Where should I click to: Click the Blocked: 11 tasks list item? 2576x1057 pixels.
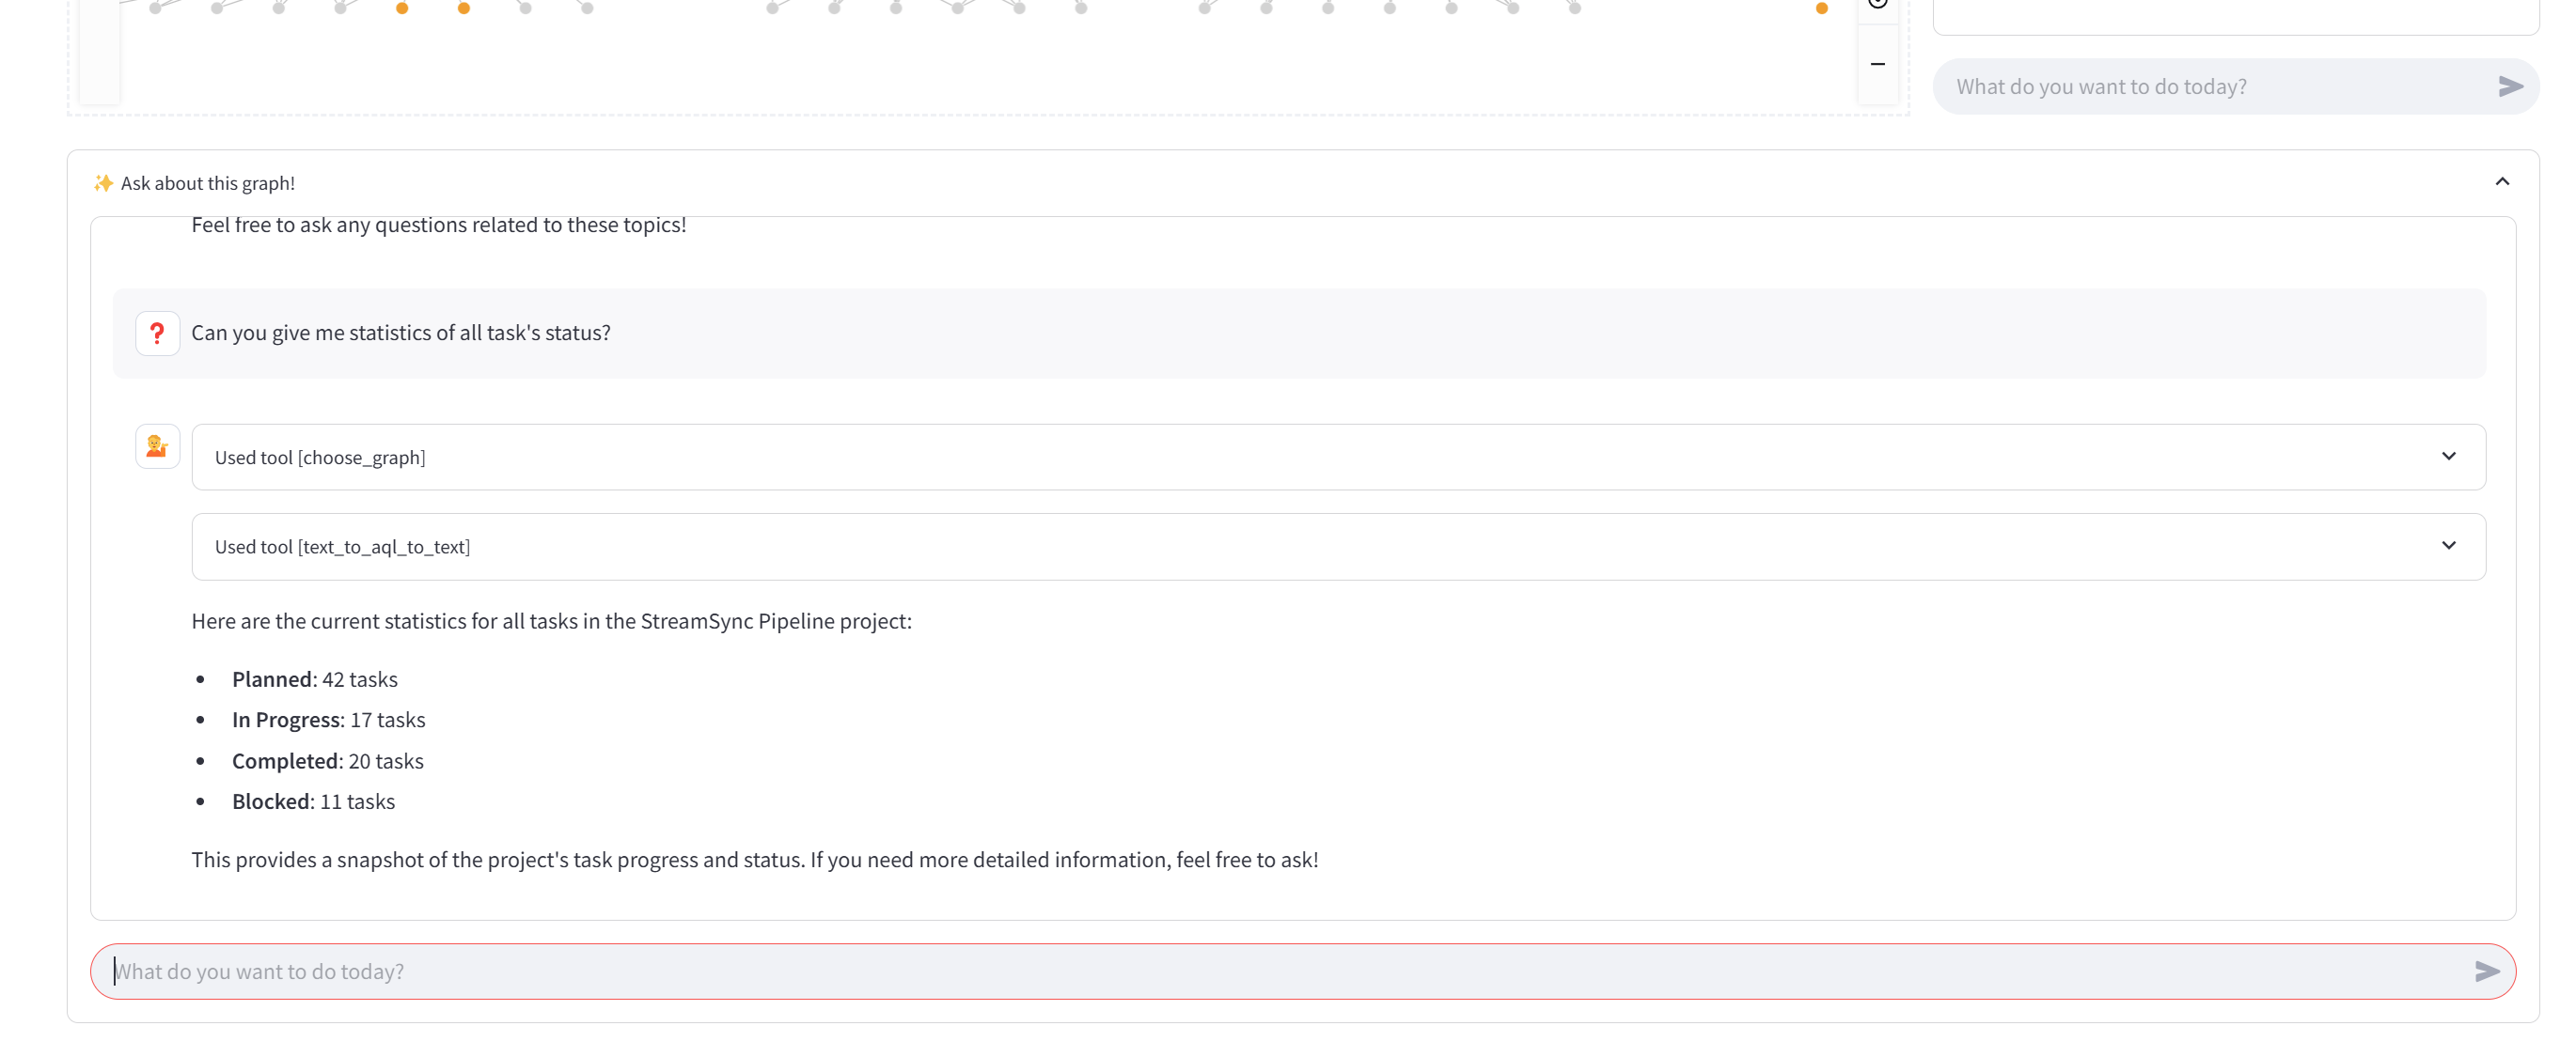[313, 801]
